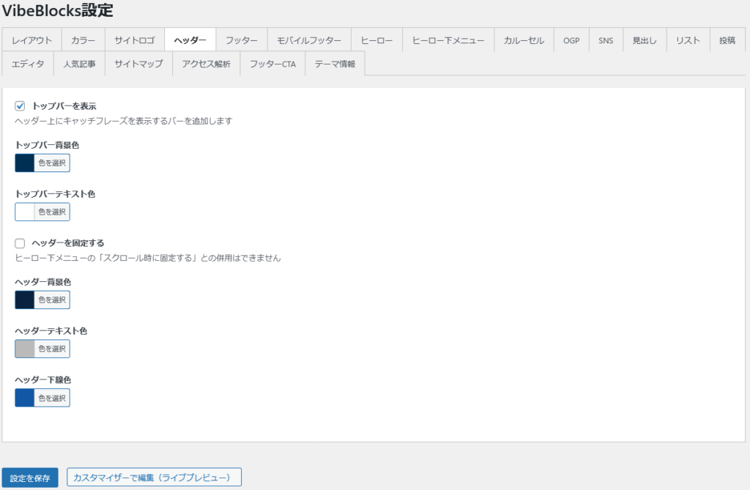
Task: Open カスタマイザーで編集（ライブプレビュー）
Action: point(154,478)
